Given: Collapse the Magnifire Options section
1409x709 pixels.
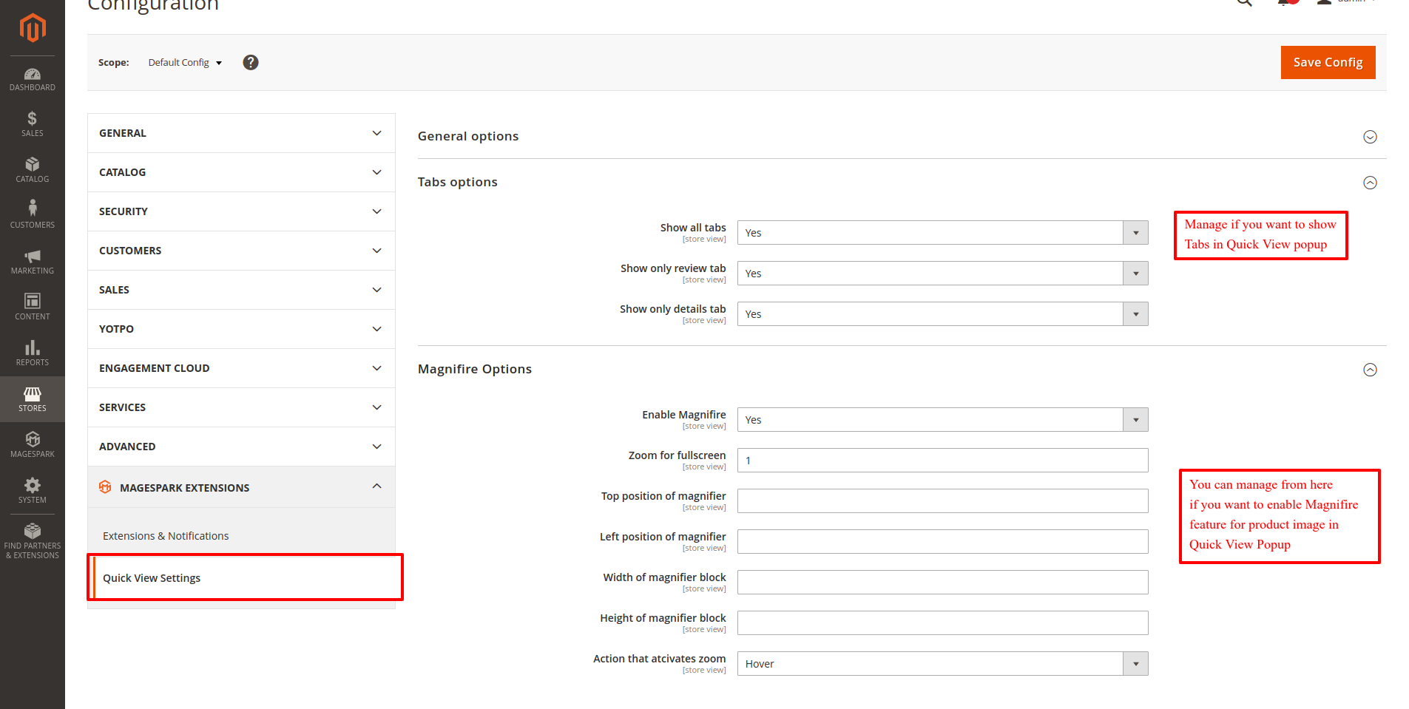Looking at the screenshot, I should (x=1370, y=370).
